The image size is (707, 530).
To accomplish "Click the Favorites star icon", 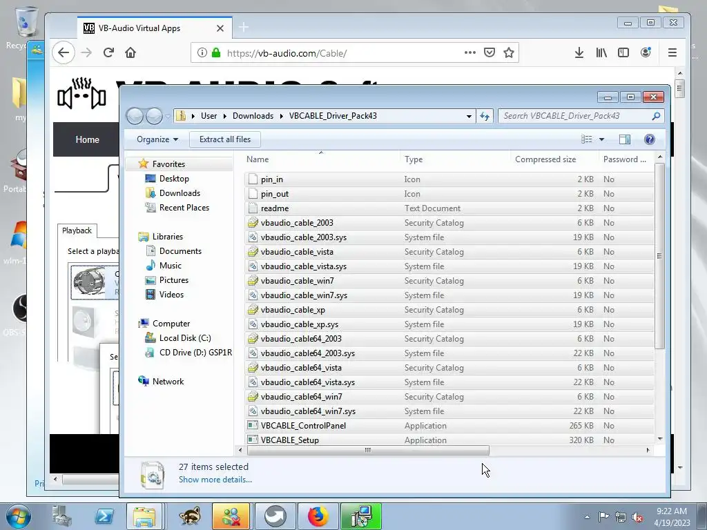I will (x=144, y=164).
